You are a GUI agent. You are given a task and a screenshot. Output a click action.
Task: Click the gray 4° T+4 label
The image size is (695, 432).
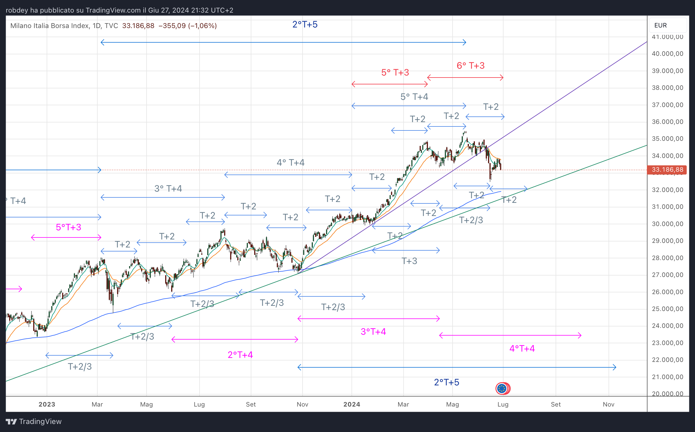pos(291,163)
